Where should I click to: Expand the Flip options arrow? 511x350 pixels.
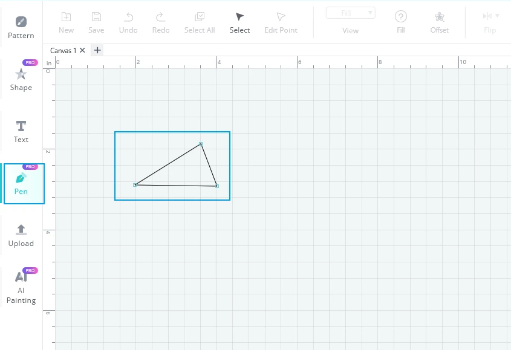point(497,15)
